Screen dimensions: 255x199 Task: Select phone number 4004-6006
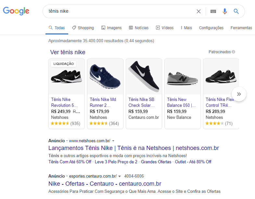click(134, 176)
